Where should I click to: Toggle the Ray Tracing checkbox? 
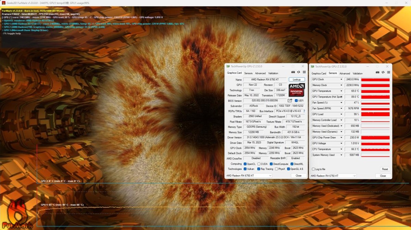(x=259, y=169)
